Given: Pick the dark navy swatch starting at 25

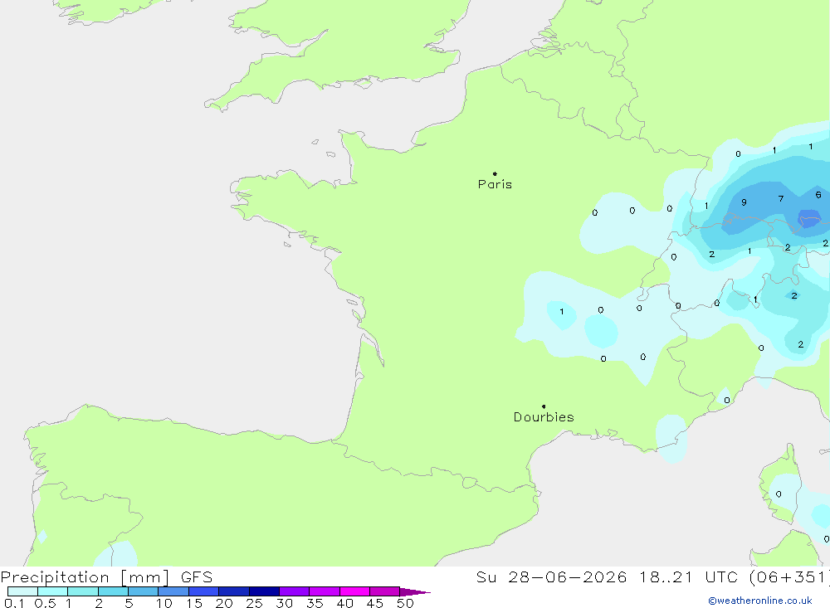Looking at the screenshot, I should click(x=264, y=591).
